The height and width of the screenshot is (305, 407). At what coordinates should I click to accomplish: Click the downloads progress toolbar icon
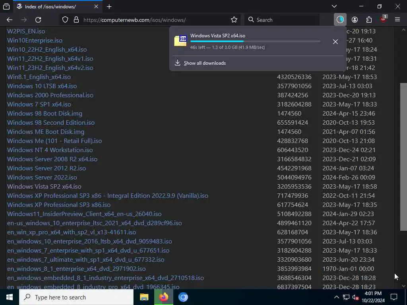(340, 19)
